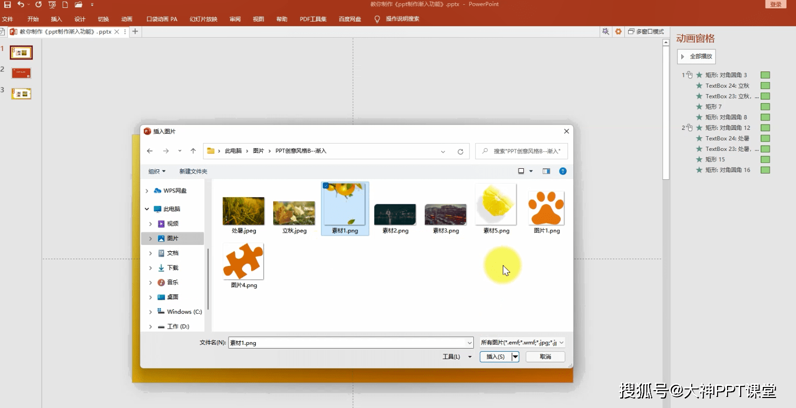Click the green timing bar for 矩形 15

(x=765, y=159)
